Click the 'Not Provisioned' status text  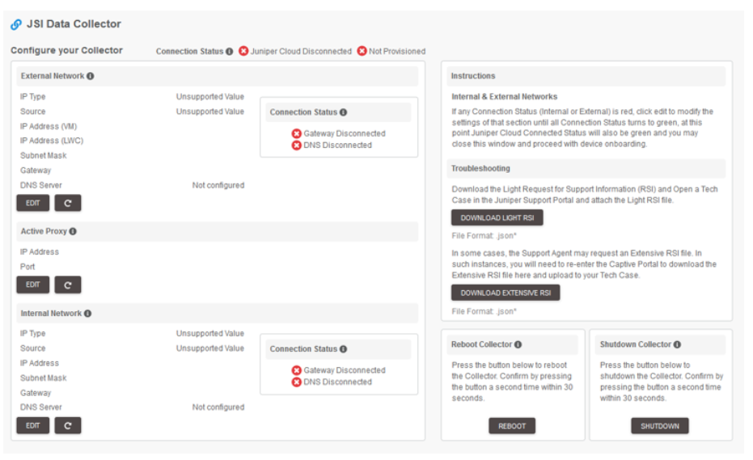point(397,52)
